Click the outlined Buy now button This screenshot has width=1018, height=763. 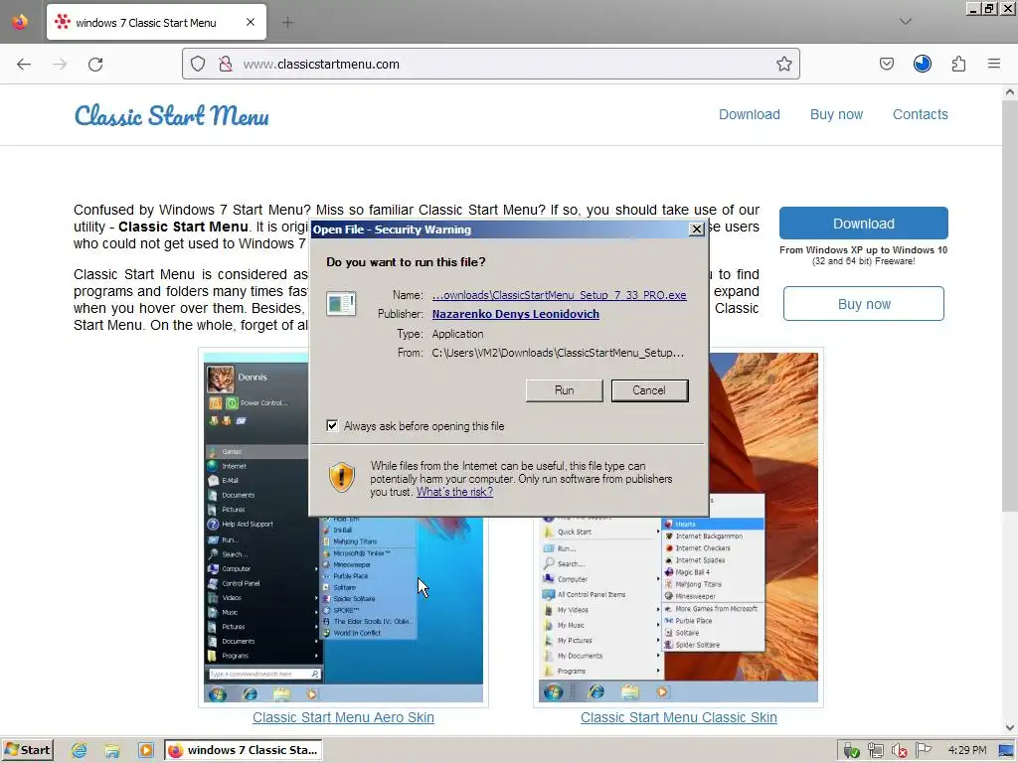click(864, 304)
